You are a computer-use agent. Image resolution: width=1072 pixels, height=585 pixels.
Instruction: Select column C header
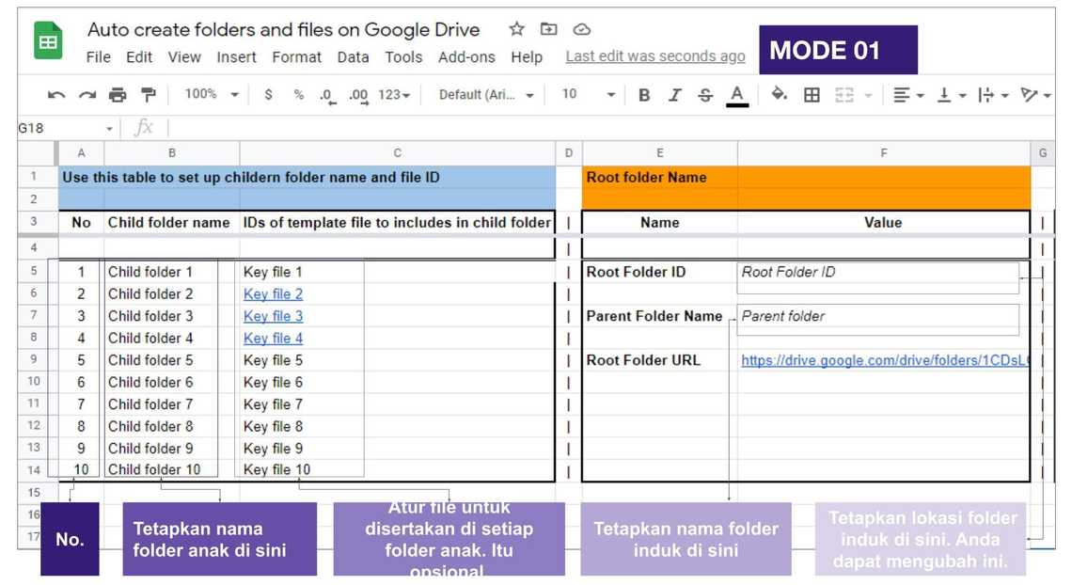(397, 153)
